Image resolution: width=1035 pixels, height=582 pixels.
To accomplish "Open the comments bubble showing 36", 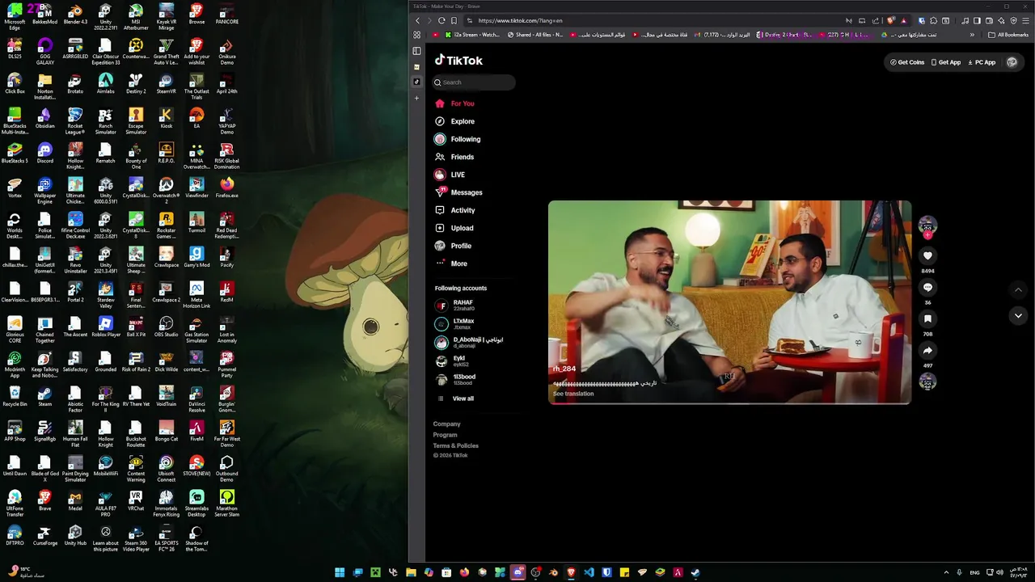I will pos(927,287).
